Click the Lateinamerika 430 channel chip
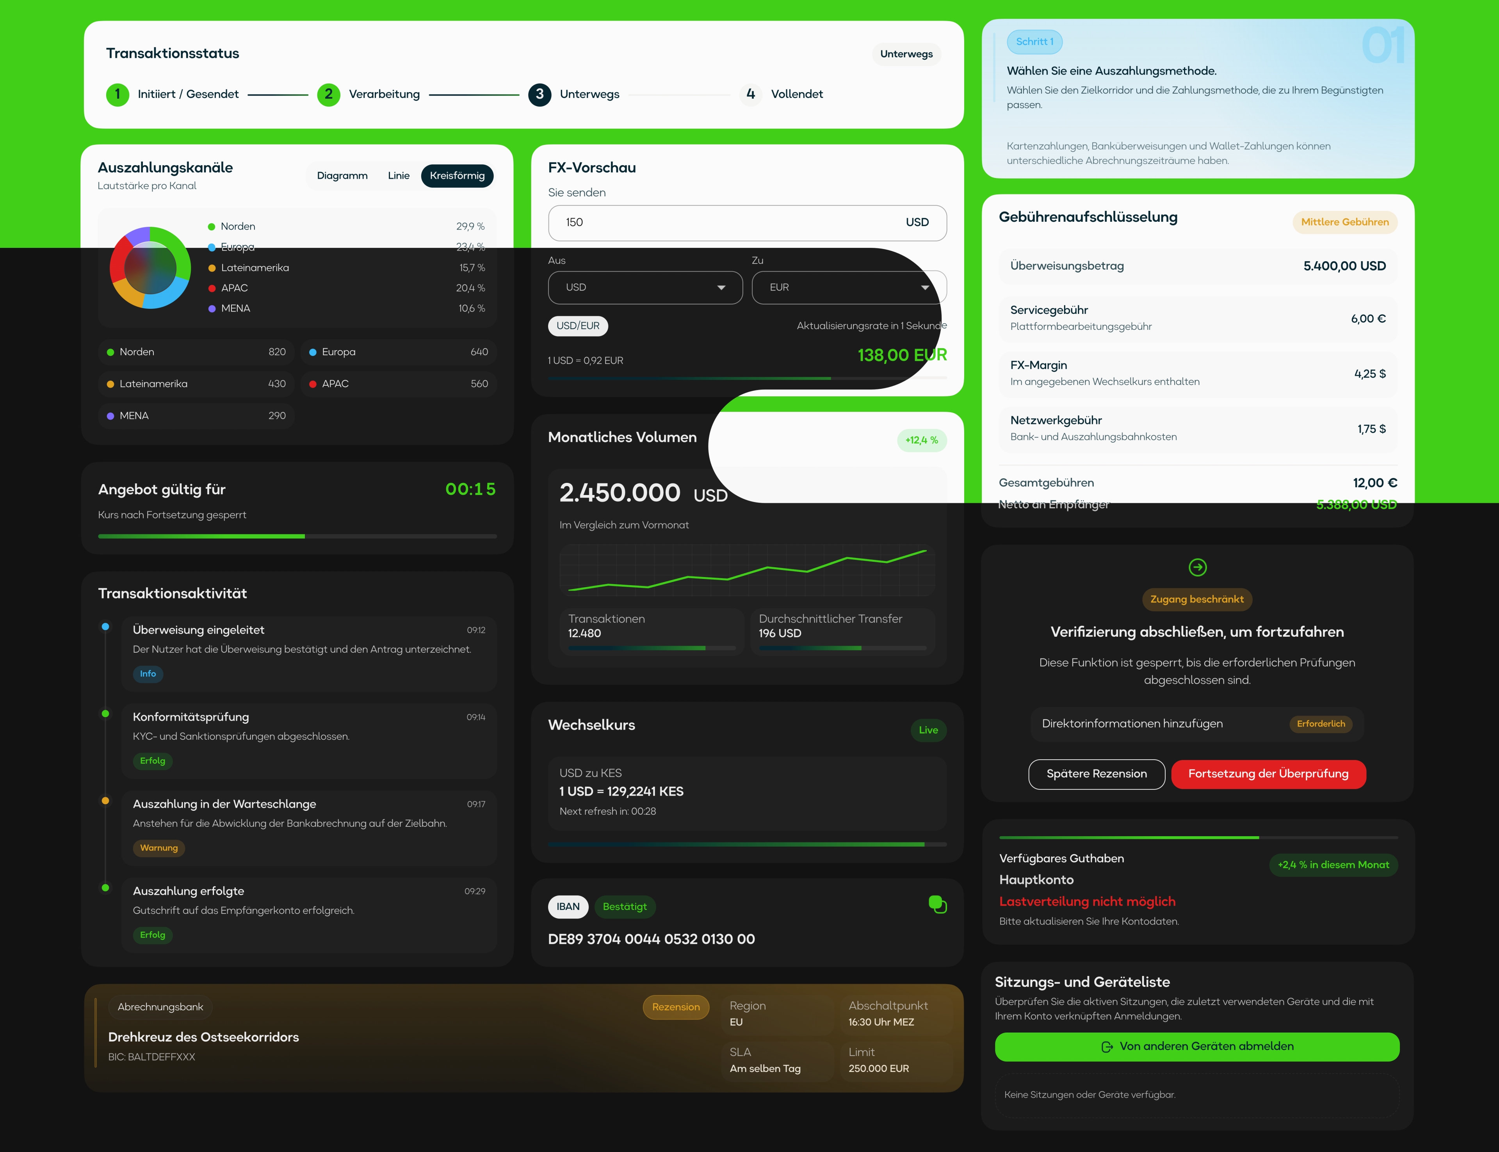This screenshot has width=1499, height=1152. coord(196,384)
